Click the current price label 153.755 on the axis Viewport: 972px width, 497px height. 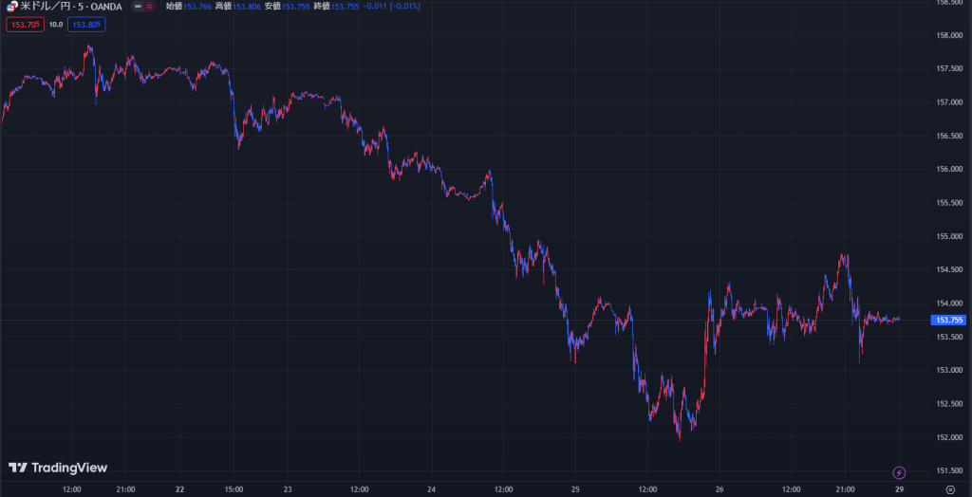point(950,321)
